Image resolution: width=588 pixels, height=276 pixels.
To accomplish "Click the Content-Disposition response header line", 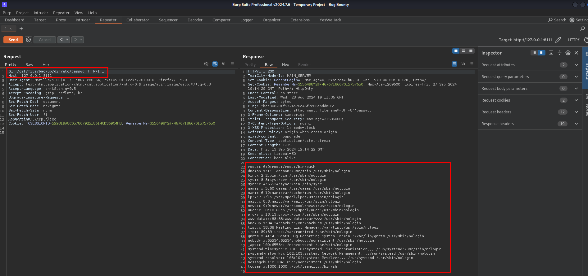I will [x=309, y=110].
